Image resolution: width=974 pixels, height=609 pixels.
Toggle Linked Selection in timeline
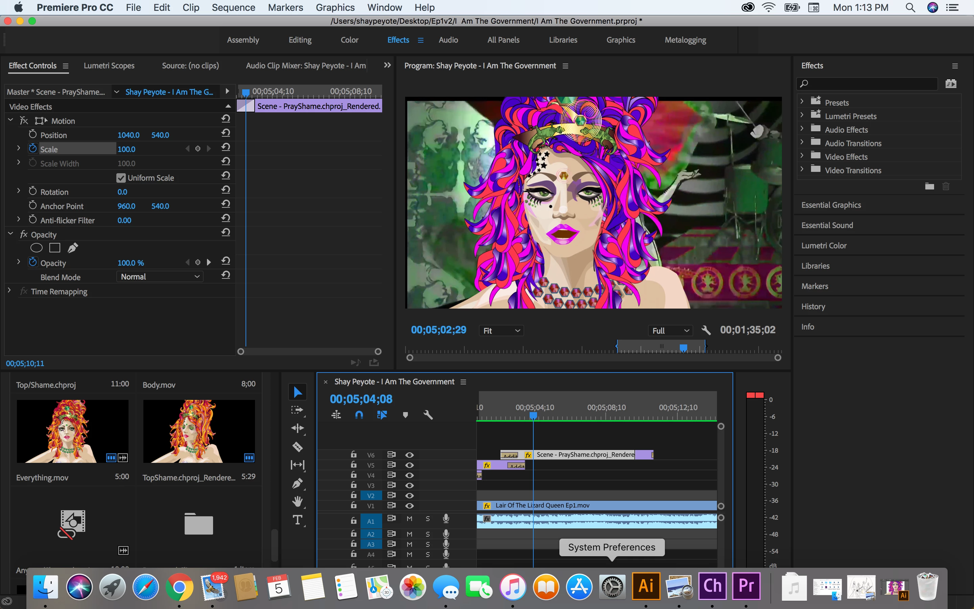tap(382, 414)
